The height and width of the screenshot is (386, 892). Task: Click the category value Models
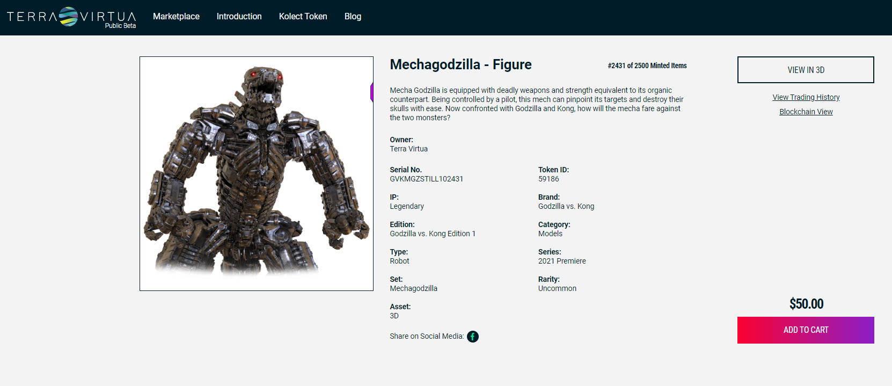point(550,234)
